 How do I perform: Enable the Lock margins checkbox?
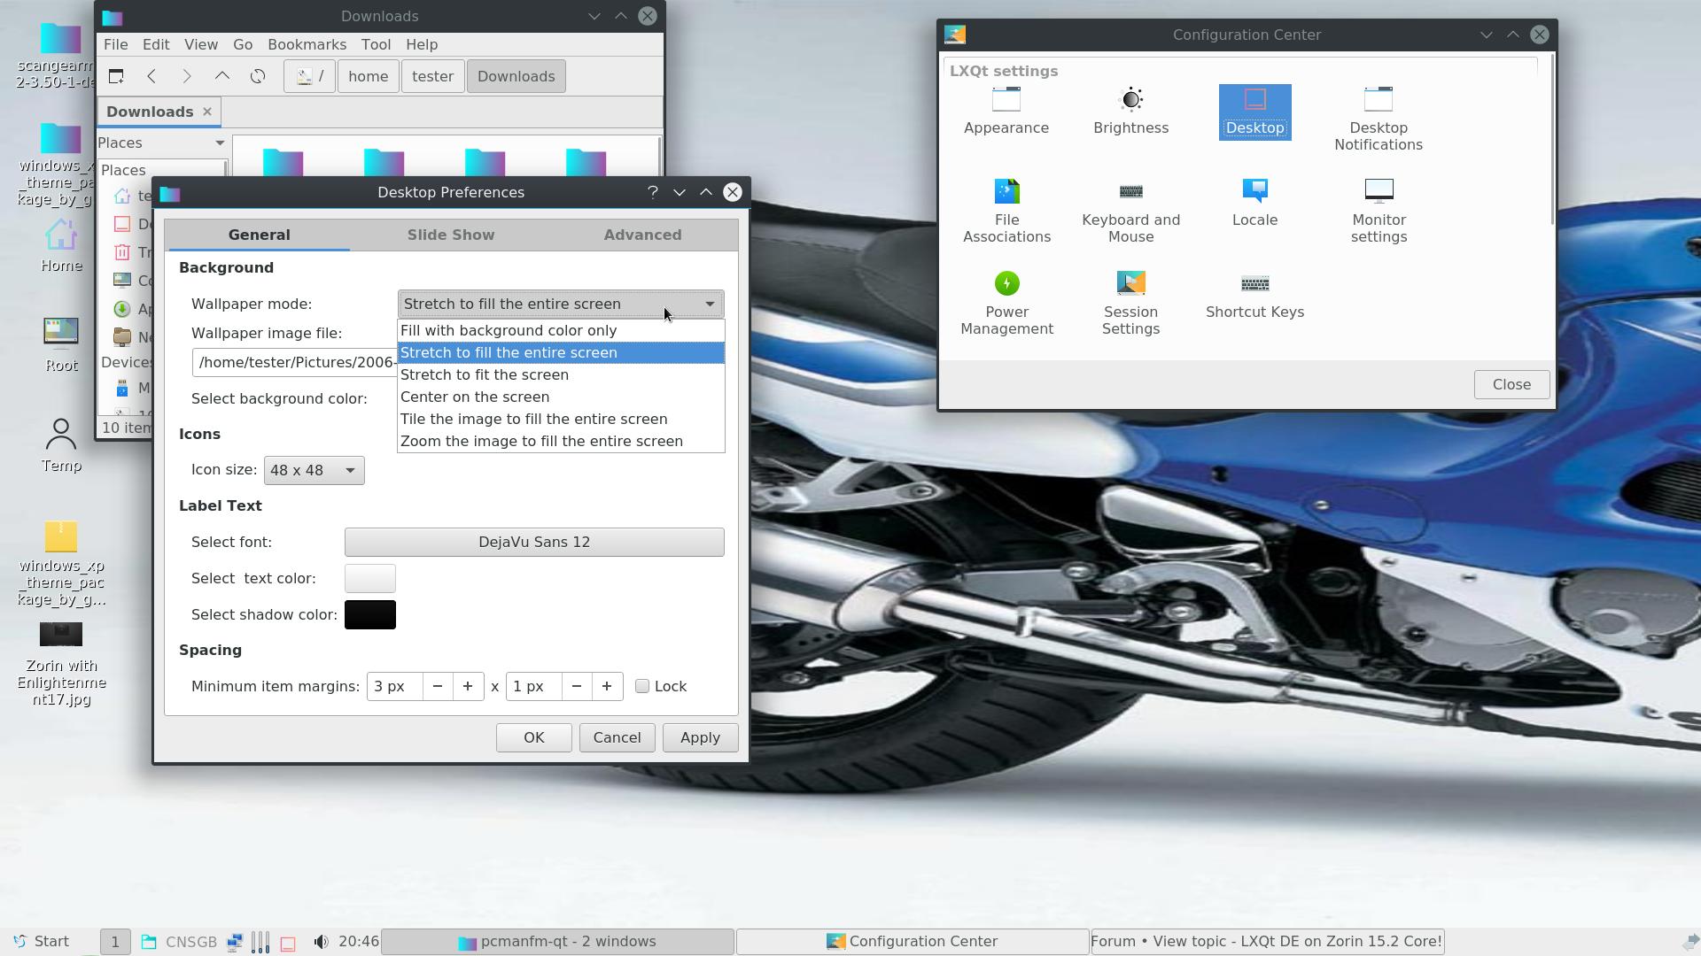(x=642, y=686)
